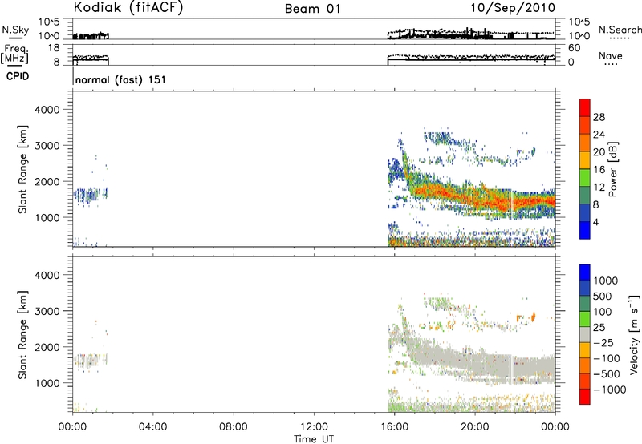Pick the bright blue bottom power colorbar segment
The width and height of the screenshot is (642, 444).
tap(585, 230)
